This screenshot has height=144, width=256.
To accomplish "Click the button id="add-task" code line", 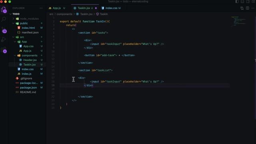I will [x=110, y=55].
